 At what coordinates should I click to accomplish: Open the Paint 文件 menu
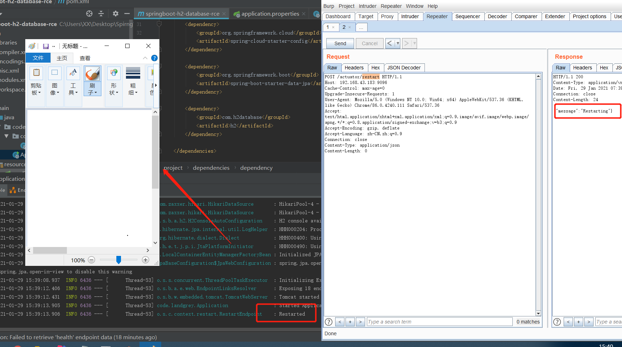pos(38,58)
